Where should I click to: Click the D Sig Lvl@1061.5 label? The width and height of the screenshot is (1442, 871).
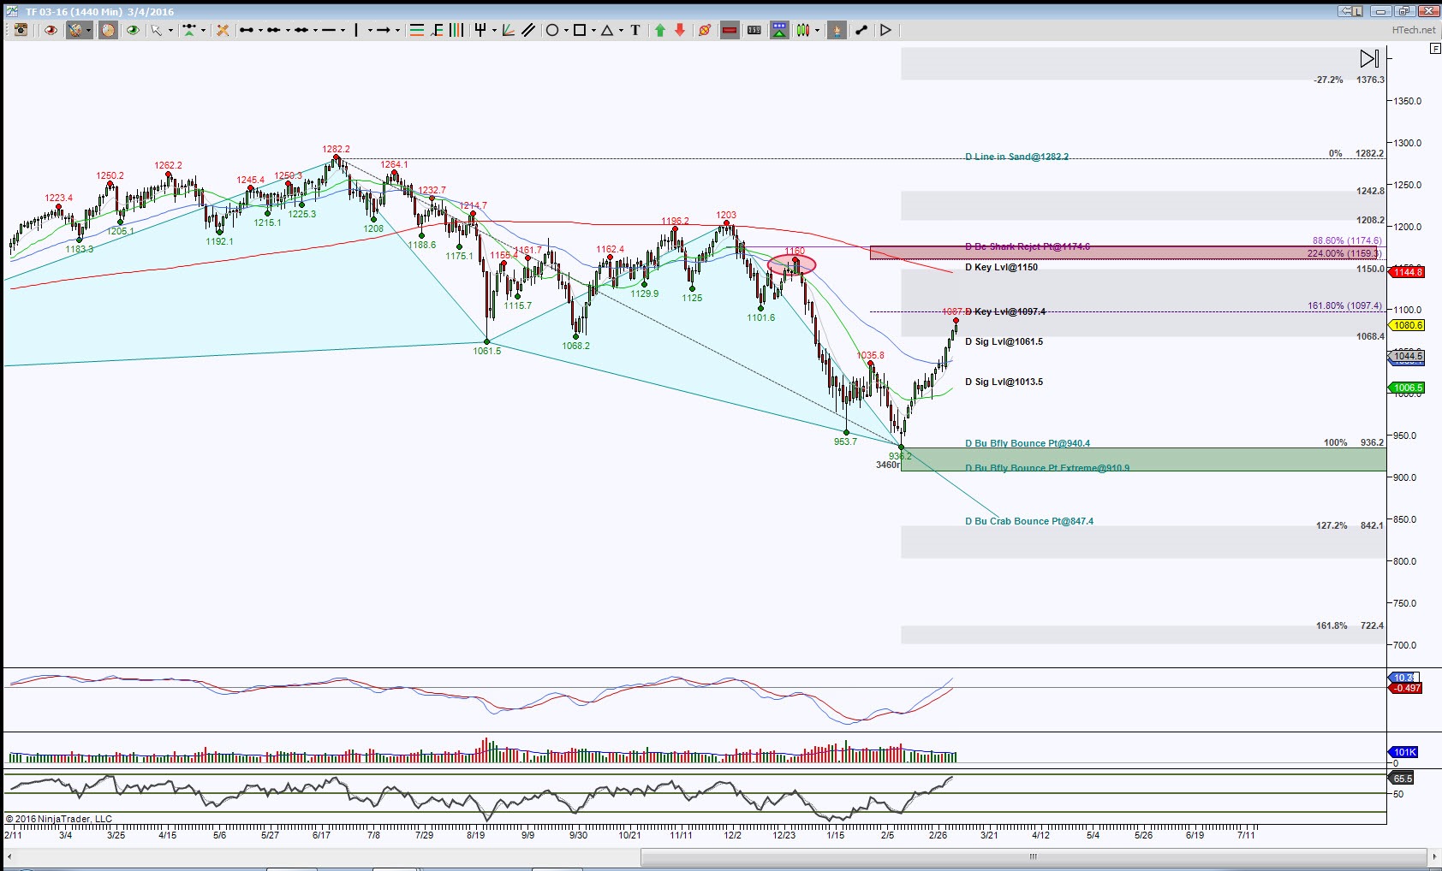(x=1004, y=341)
